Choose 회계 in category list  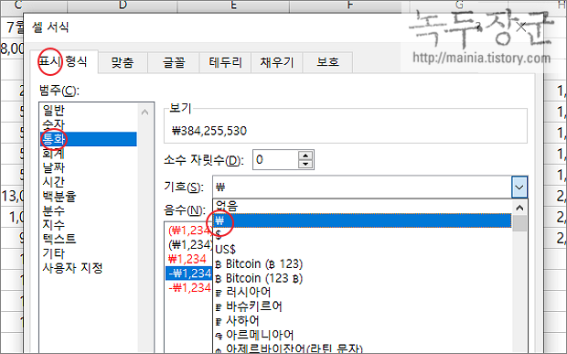click(x=89, y=154)
